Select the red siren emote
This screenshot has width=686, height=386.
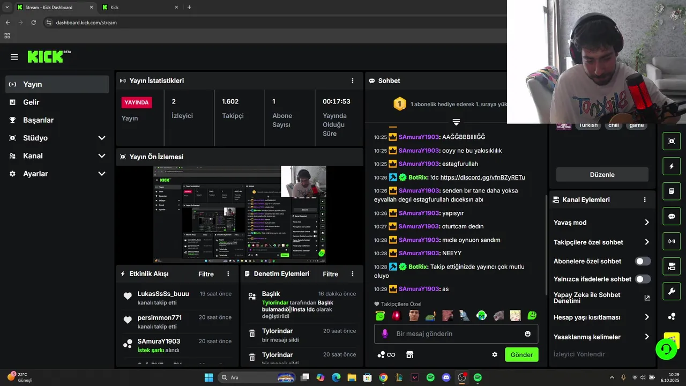pyautogui.click(x=397, y=316)
